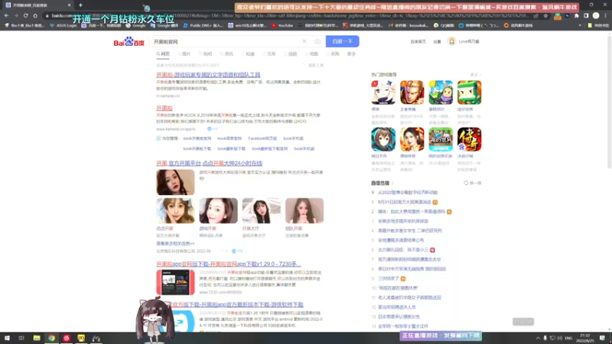Switch to the 资讯 search tab
This screenshot has height=344, width=612.
(x=226, y=54)
